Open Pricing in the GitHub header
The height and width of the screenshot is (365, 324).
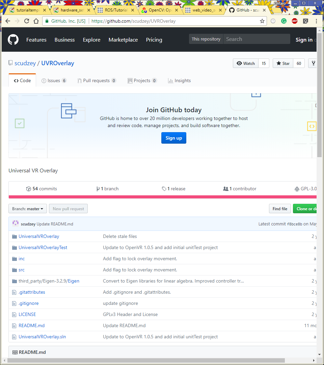point(154,40)
